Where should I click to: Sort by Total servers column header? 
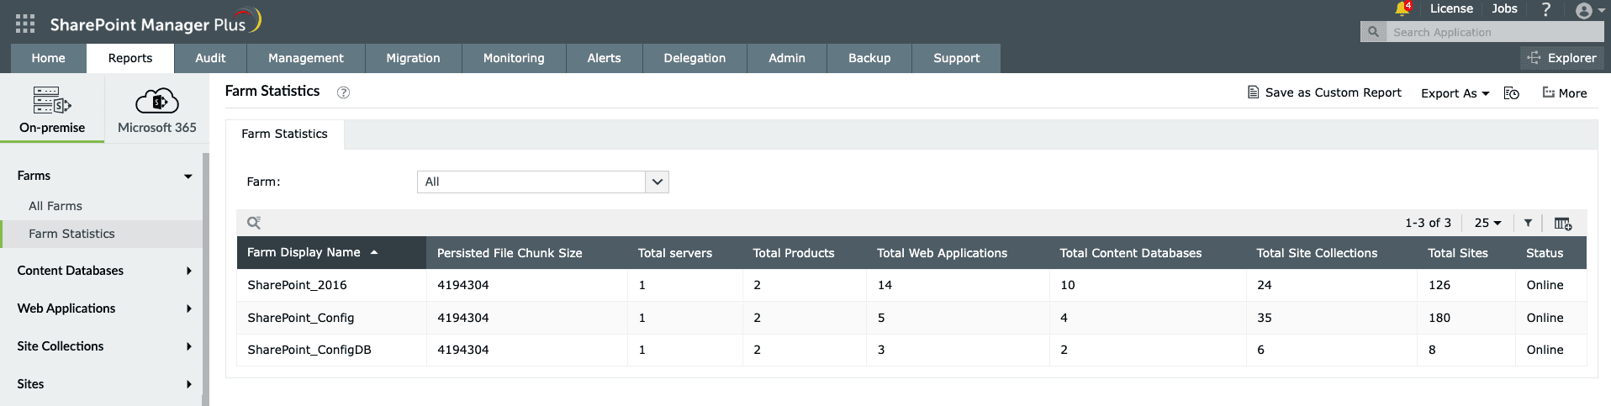click(x=675, y=253)
